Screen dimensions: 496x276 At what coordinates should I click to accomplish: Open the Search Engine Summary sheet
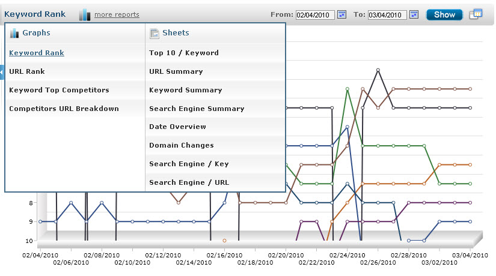(197, 109)
